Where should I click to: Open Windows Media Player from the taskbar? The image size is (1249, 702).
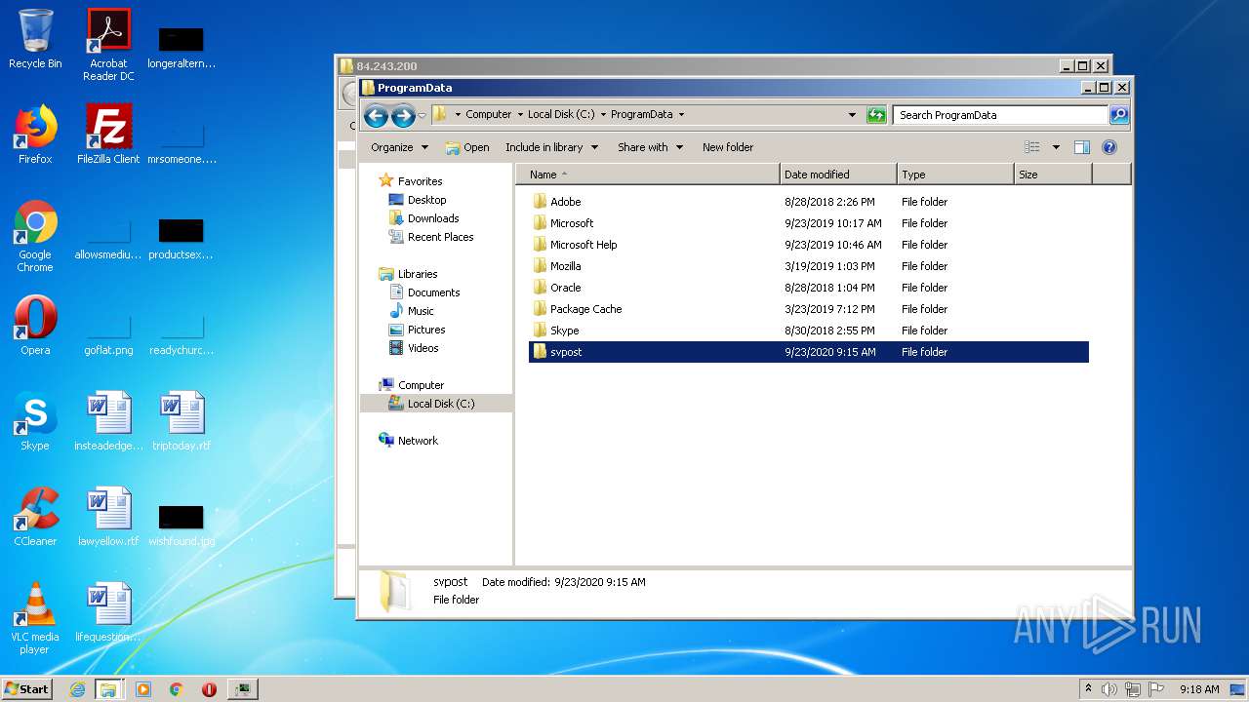[x=143, y=689]
